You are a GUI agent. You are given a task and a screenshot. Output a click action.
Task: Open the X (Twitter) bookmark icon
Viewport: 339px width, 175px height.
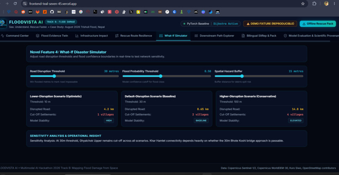pos(131,12)
